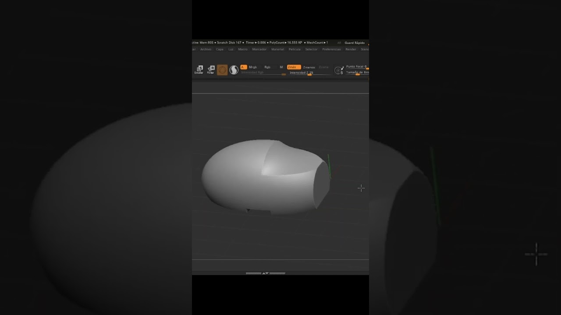The width and height of the screenshot is (561, 315).
Task: Switch to Zmenos sculpt mode
Action: click(309, 67)
